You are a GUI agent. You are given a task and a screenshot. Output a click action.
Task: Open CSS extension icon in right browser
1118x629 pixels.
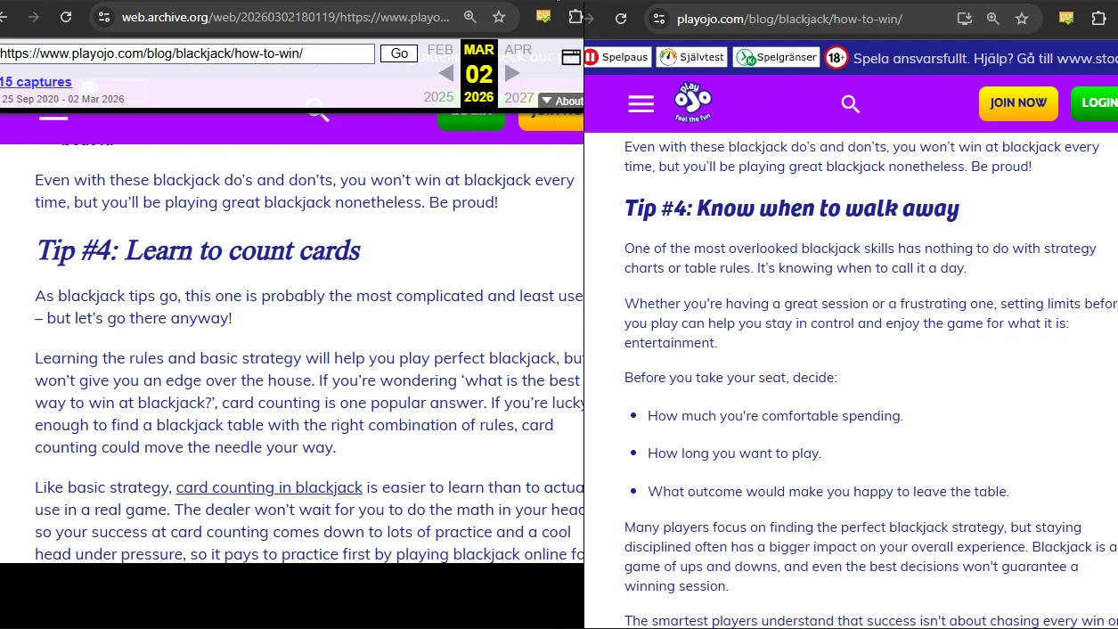(x=1065, y=18)
